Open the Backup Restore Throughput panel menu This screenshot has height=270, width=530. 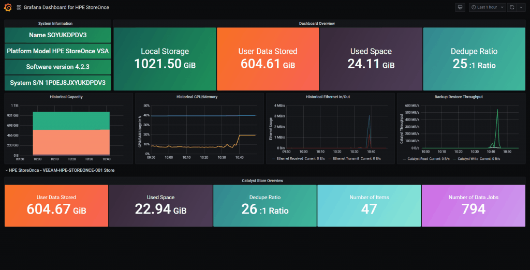click(459, 97)
